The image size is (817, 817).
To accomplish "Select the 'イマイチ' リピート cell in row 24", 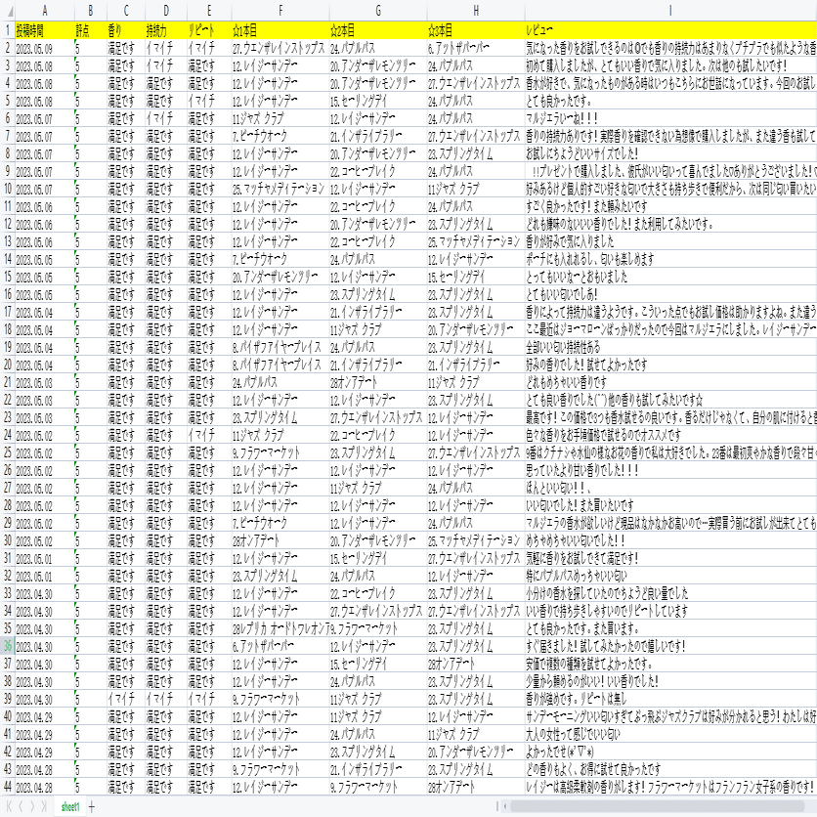I will [x=209, y=435].
